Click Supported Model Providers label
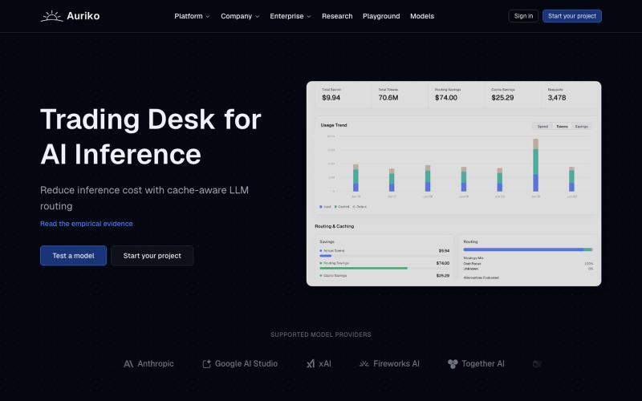642x401 pixels. click(320, 334)
